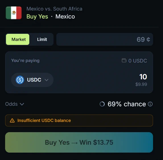Click the warning triangle icon
163x160 pixels.
12,120
